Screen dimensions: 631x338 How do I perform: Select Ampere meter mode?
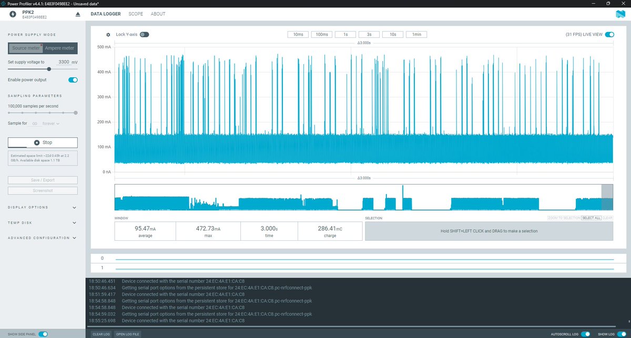point(60,48)
